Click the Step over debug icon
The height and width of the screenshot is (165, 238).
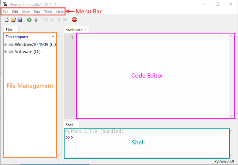coord(45,19)
